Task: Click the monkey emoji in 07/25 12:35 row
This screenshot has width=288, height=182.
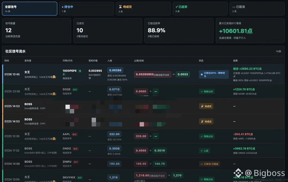Action: click(x=54, y=139)
